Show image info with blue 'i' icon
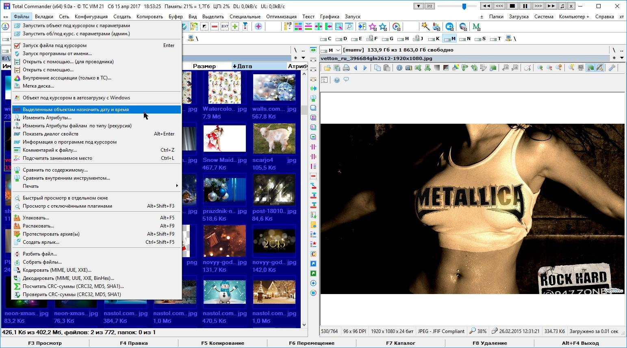 [399, 68]
